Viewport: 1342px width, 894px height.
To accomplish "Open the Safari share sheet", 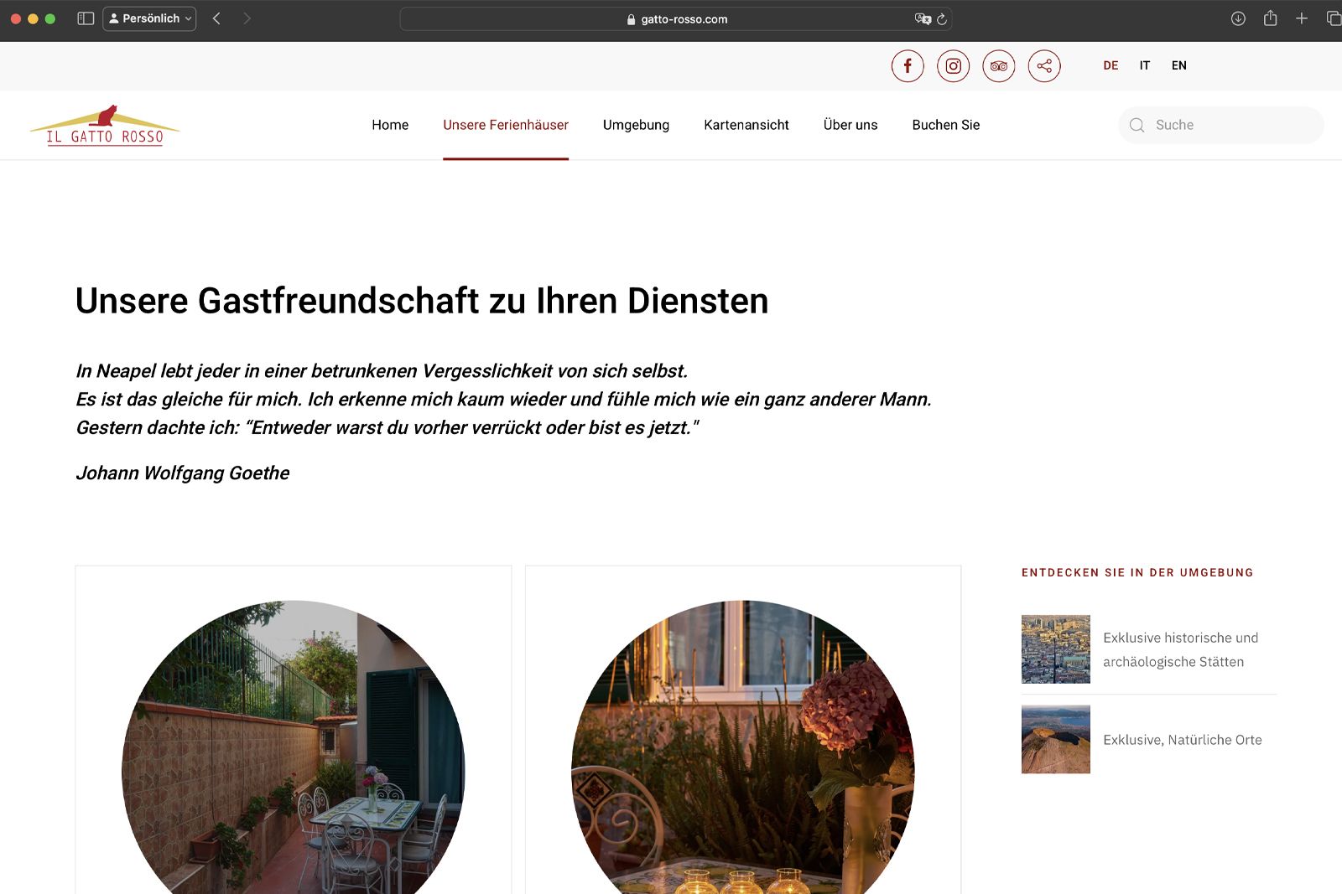I will [1270, 18].
